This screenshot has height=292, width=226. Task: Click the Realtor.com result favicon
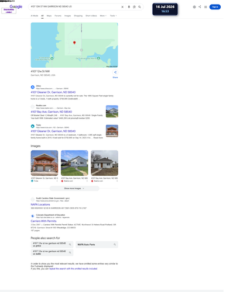[x=33, y=106]
